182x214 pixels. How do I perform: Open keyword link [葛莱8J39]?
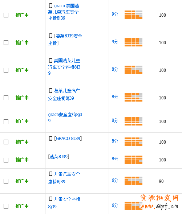pyautogui.click(x=58, y=157)
